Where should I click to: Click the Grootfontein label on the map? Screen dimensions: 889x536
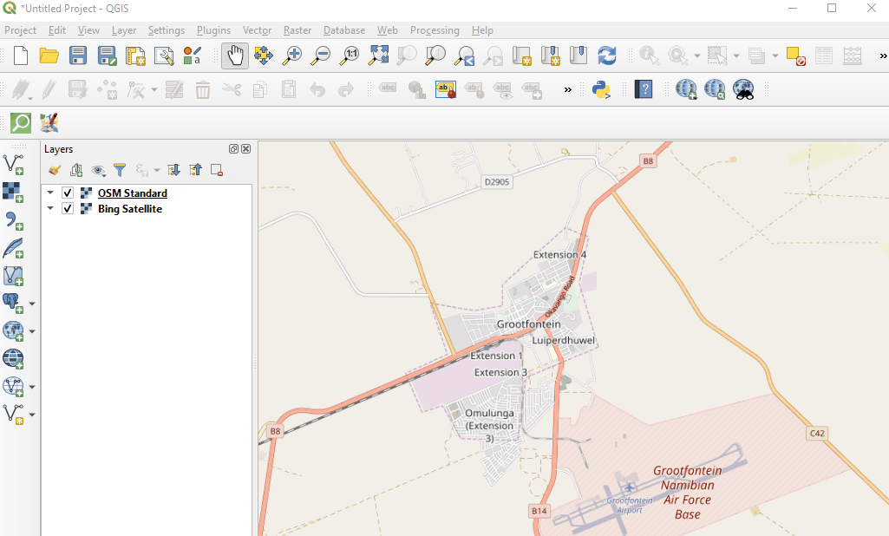(528, 324)
